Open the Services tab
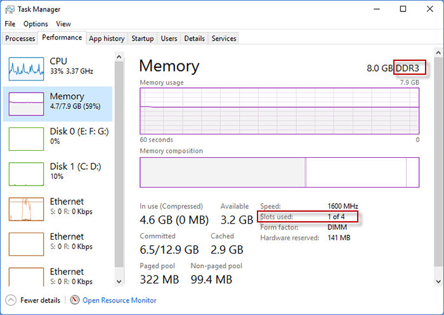Viewport: 444px width, 315px height. [x=224, y=39]
